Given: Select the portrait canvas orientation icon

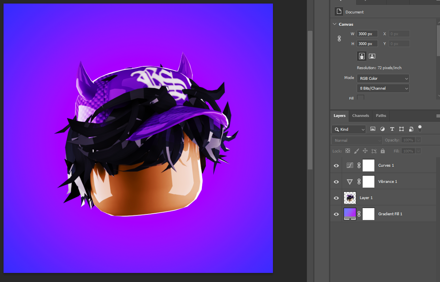Looking at the screenshot, I should point(361,56).
